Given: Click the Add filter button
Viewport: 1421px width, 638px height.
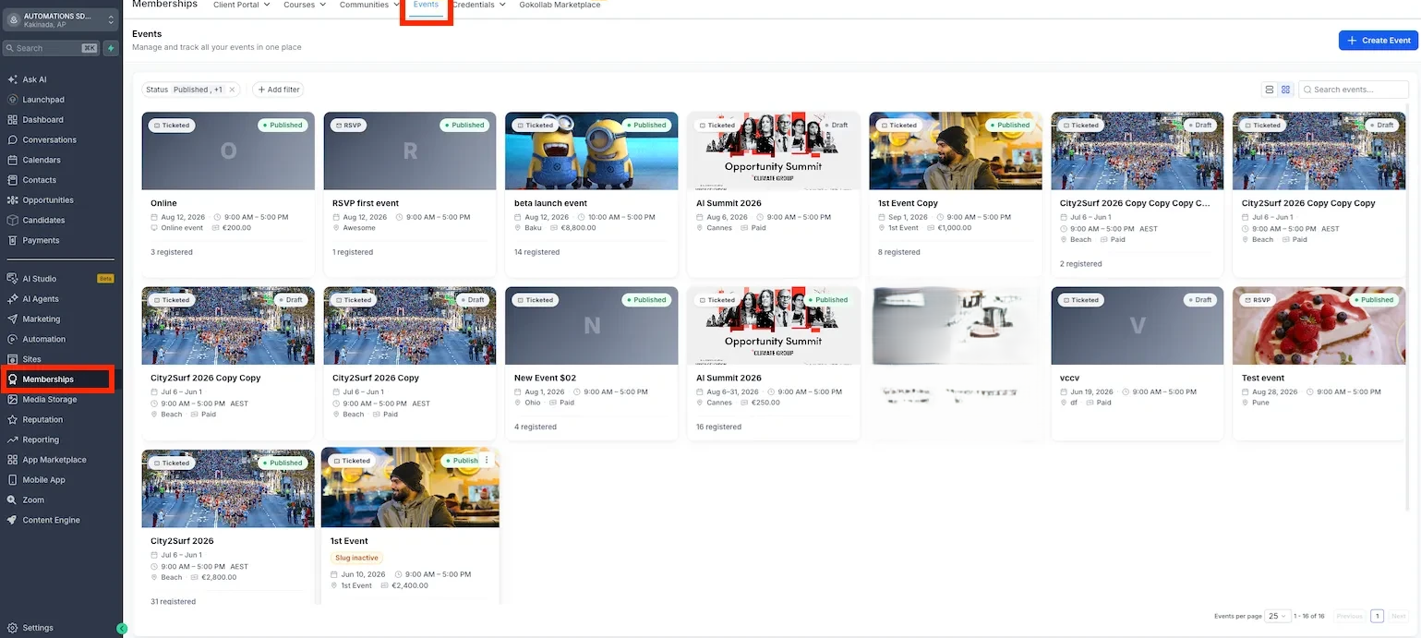Looking at the screenshot, I should pos(278,90).
